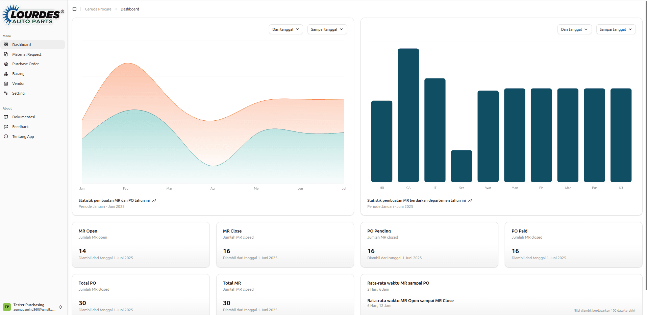Click the Feedback icon in sidebar
This screenshot has width=647, height=315.
tap(6, 127)
